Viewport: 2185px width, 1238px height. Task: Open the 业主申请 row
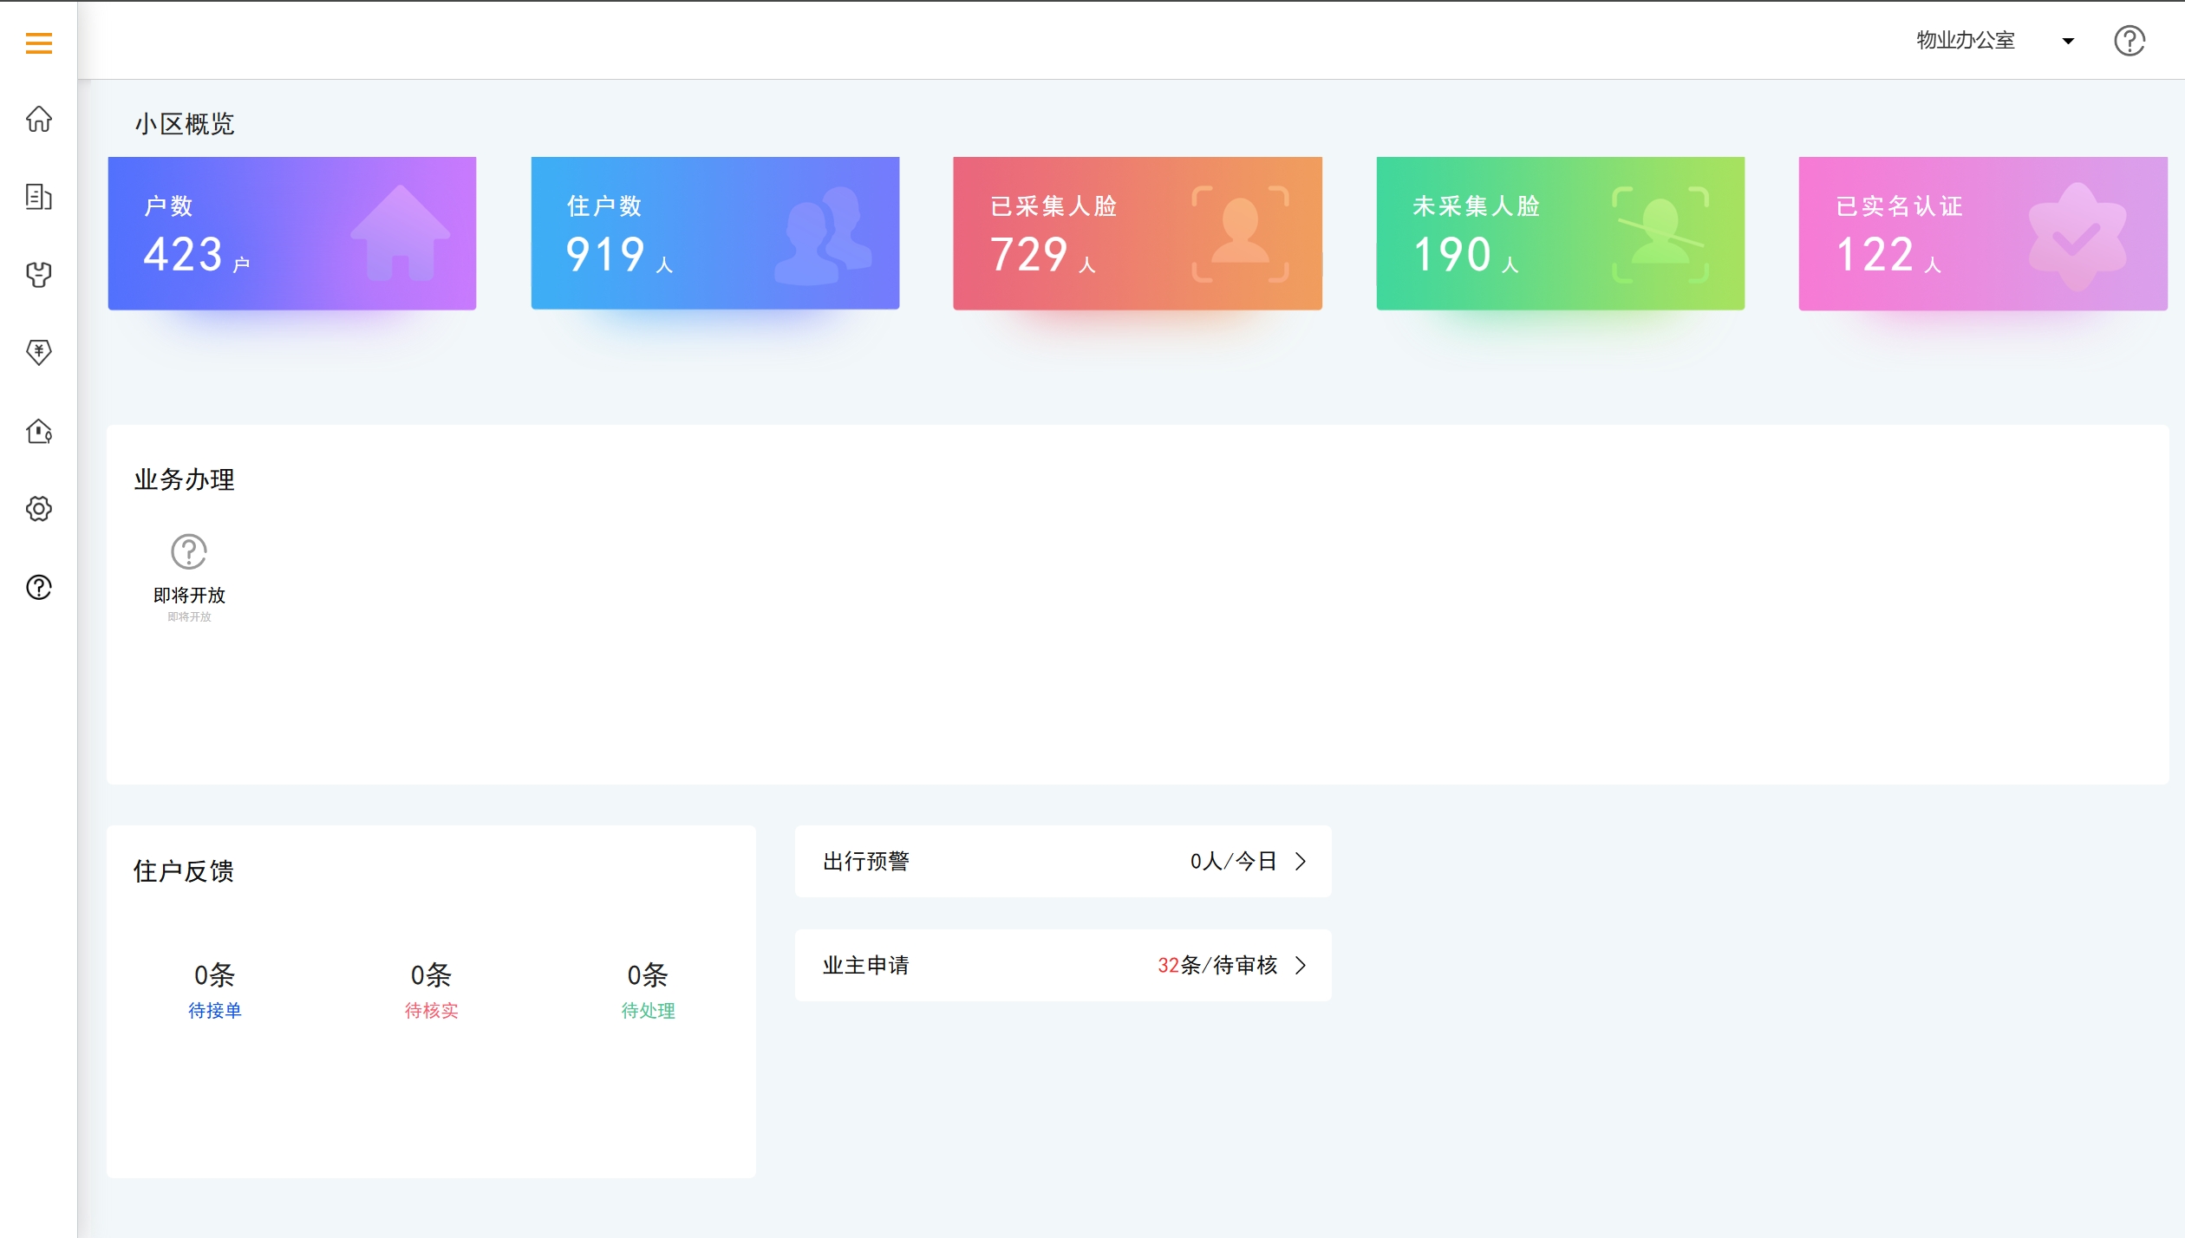[1063, 965]
